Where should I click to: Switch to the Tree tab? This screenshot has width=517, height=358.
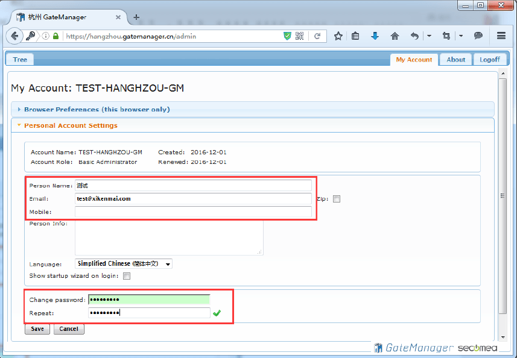[20, 59]
